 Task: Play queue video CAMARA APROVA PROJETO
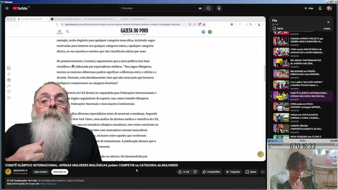coord(301,41)
